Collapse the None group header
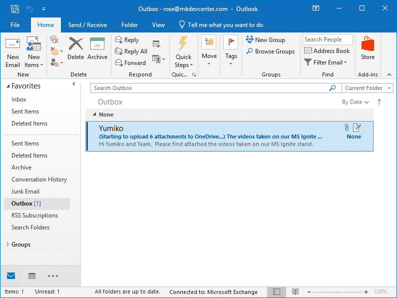 click(94, 114)
